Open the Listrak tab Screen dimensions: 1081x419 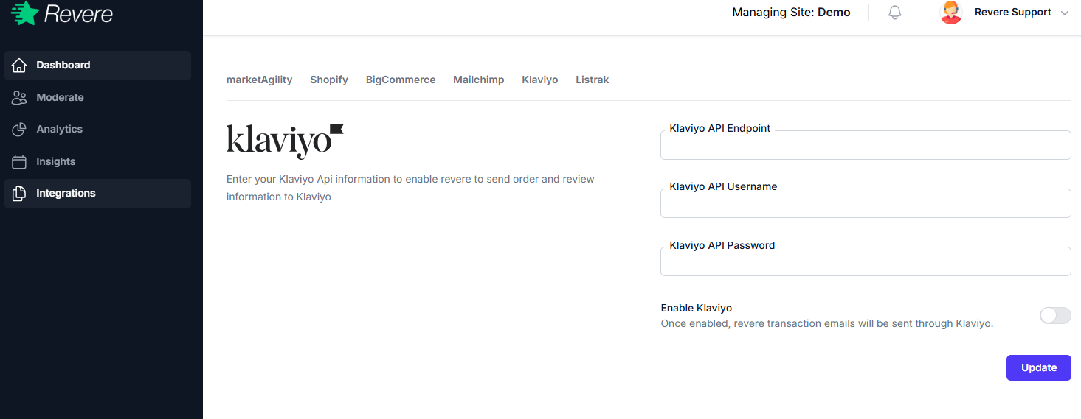click(593, 80)
